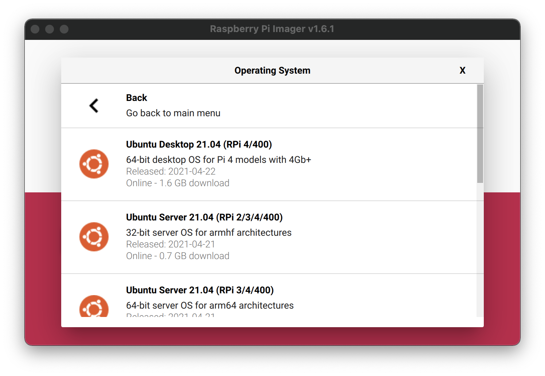Click the minimize window button
545x376 pixels.
(50, 29)
